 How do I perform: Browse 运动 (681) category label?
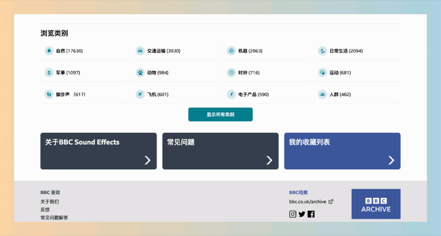[340, 73]
